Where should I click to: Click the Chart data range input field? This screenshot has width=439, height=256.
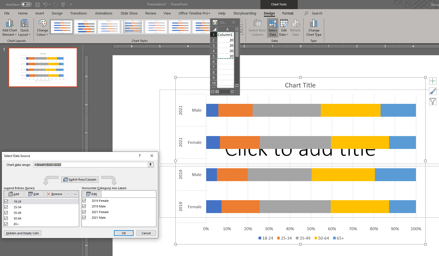click(91, 164)
